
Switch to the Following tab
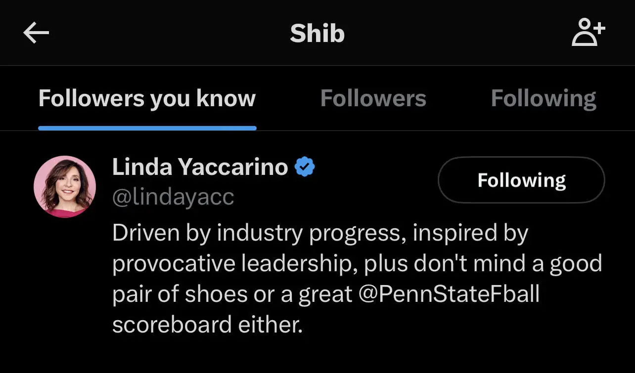543,98
